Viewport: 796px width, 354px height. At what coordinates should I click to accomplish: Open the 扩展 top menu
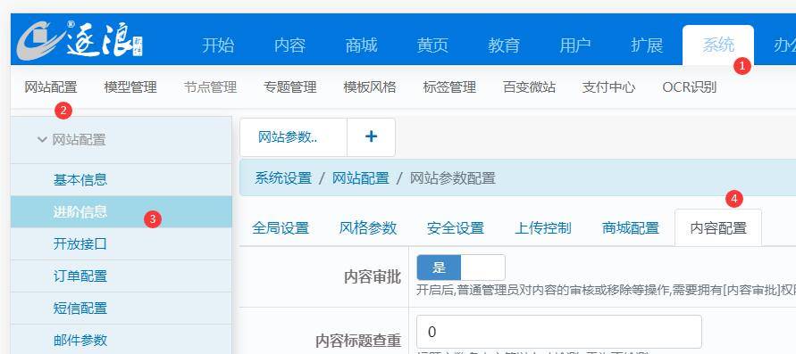point(647,45)
